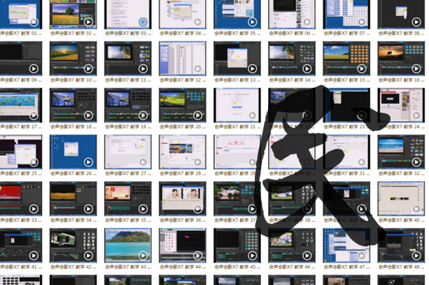Select island lagoon thumbnail 会声会影X7 教学 43
Viewport: 429px width, 285px height.
click(x=128, y=246)
